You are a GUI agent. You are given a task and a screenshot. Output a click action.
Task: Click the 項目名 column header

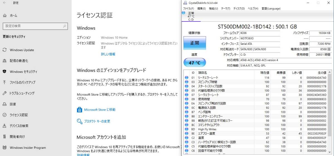pos(225,73)
